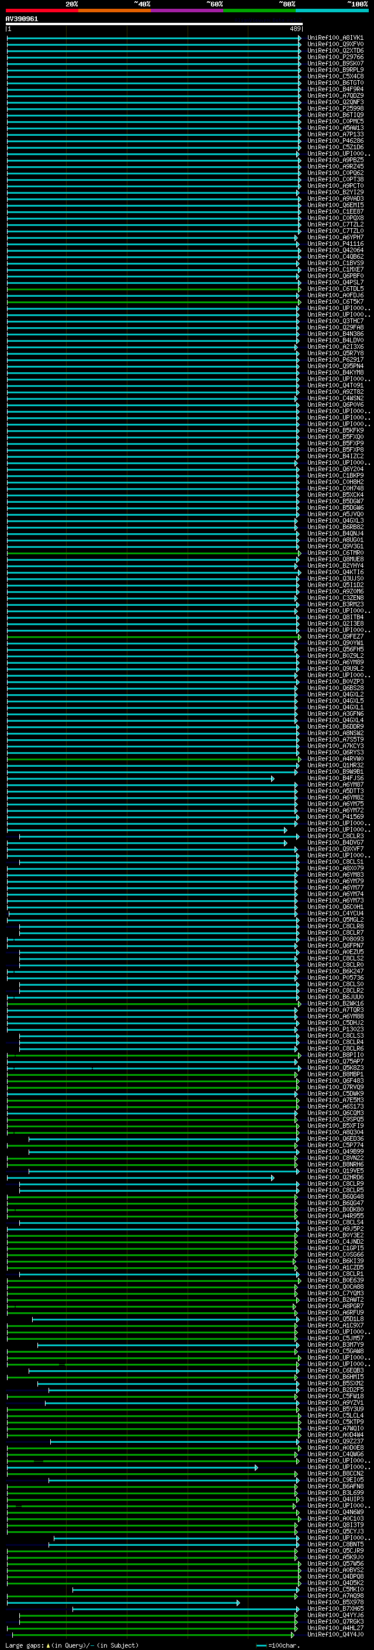Click the UniRef100_Q9XVF7 label
The height and width of the screenshot is (1650, 374).
(335, 849)
